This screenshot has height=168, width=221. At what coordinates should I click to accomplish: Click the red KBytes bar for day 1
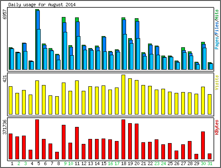(x=10, y=146)
